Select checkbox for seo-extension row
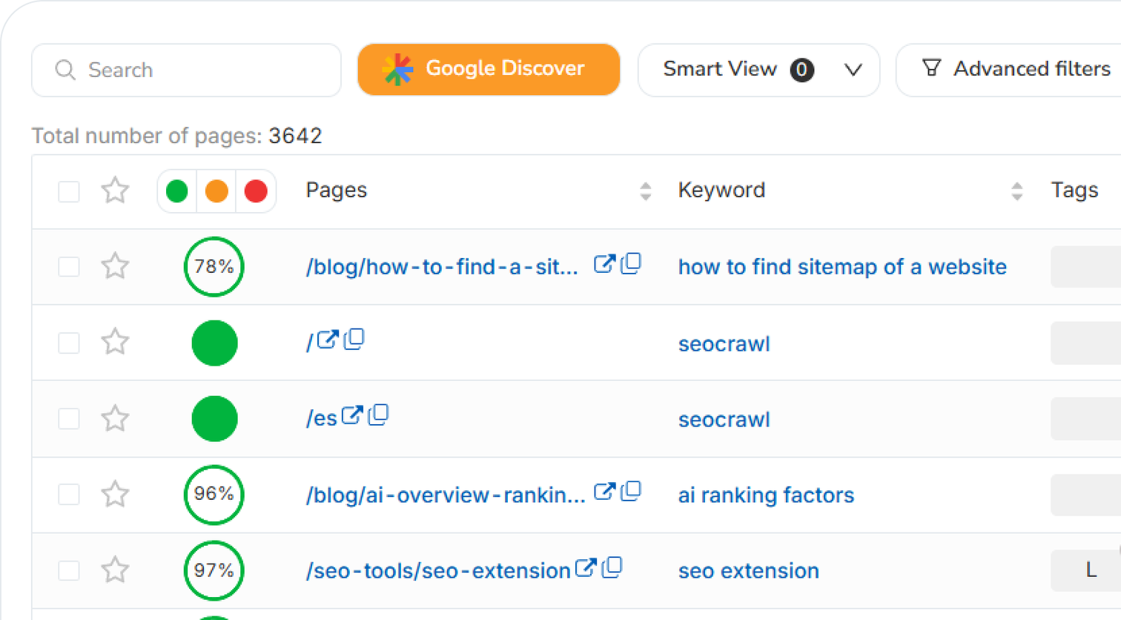1121x620 pixels. (69, 570)
